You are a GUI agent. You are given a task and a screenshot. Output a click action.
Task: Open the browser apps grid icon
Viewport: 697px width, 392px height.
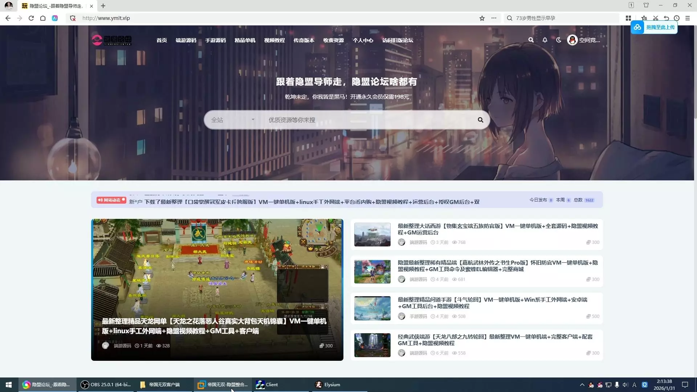628,18
